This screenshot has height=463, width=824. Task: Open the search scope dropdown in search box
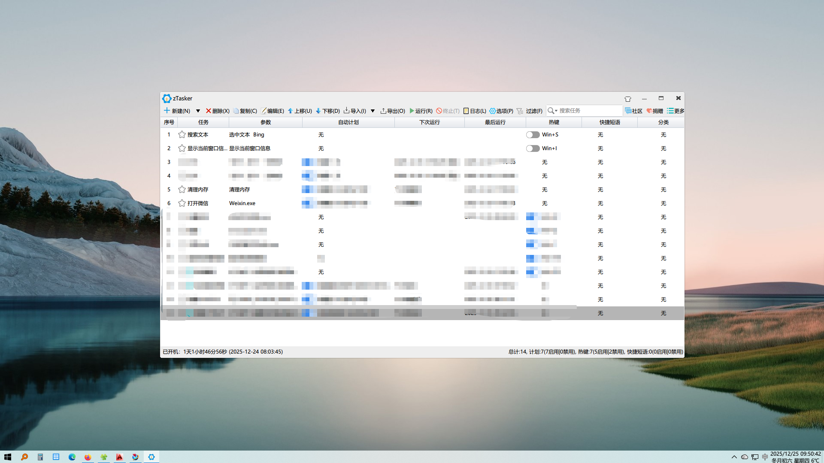click(x=556, y=110)
